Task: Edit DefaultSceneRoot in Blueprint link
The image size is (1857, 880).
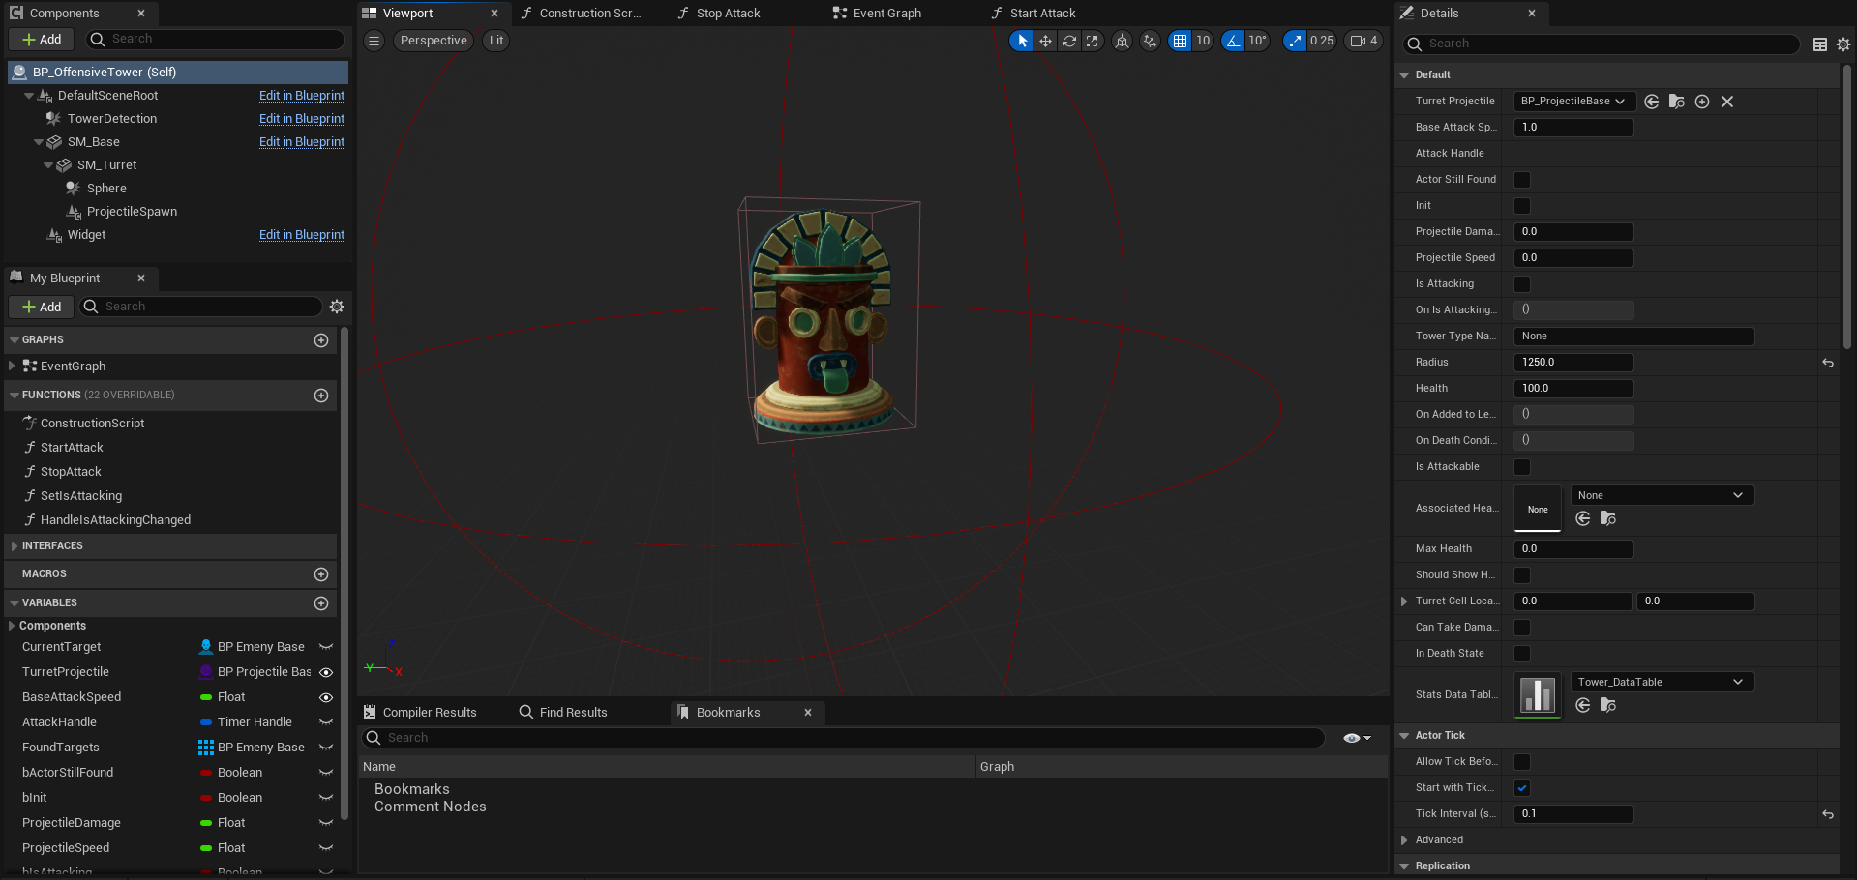Action: [x=302, y=96]
